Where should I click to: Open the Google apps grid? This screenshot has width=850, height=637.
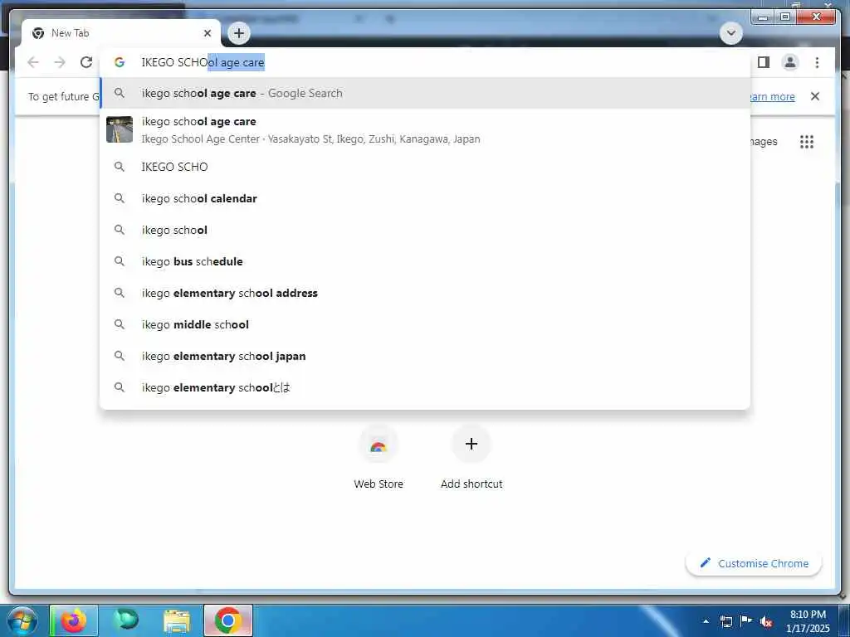(807, 142)
